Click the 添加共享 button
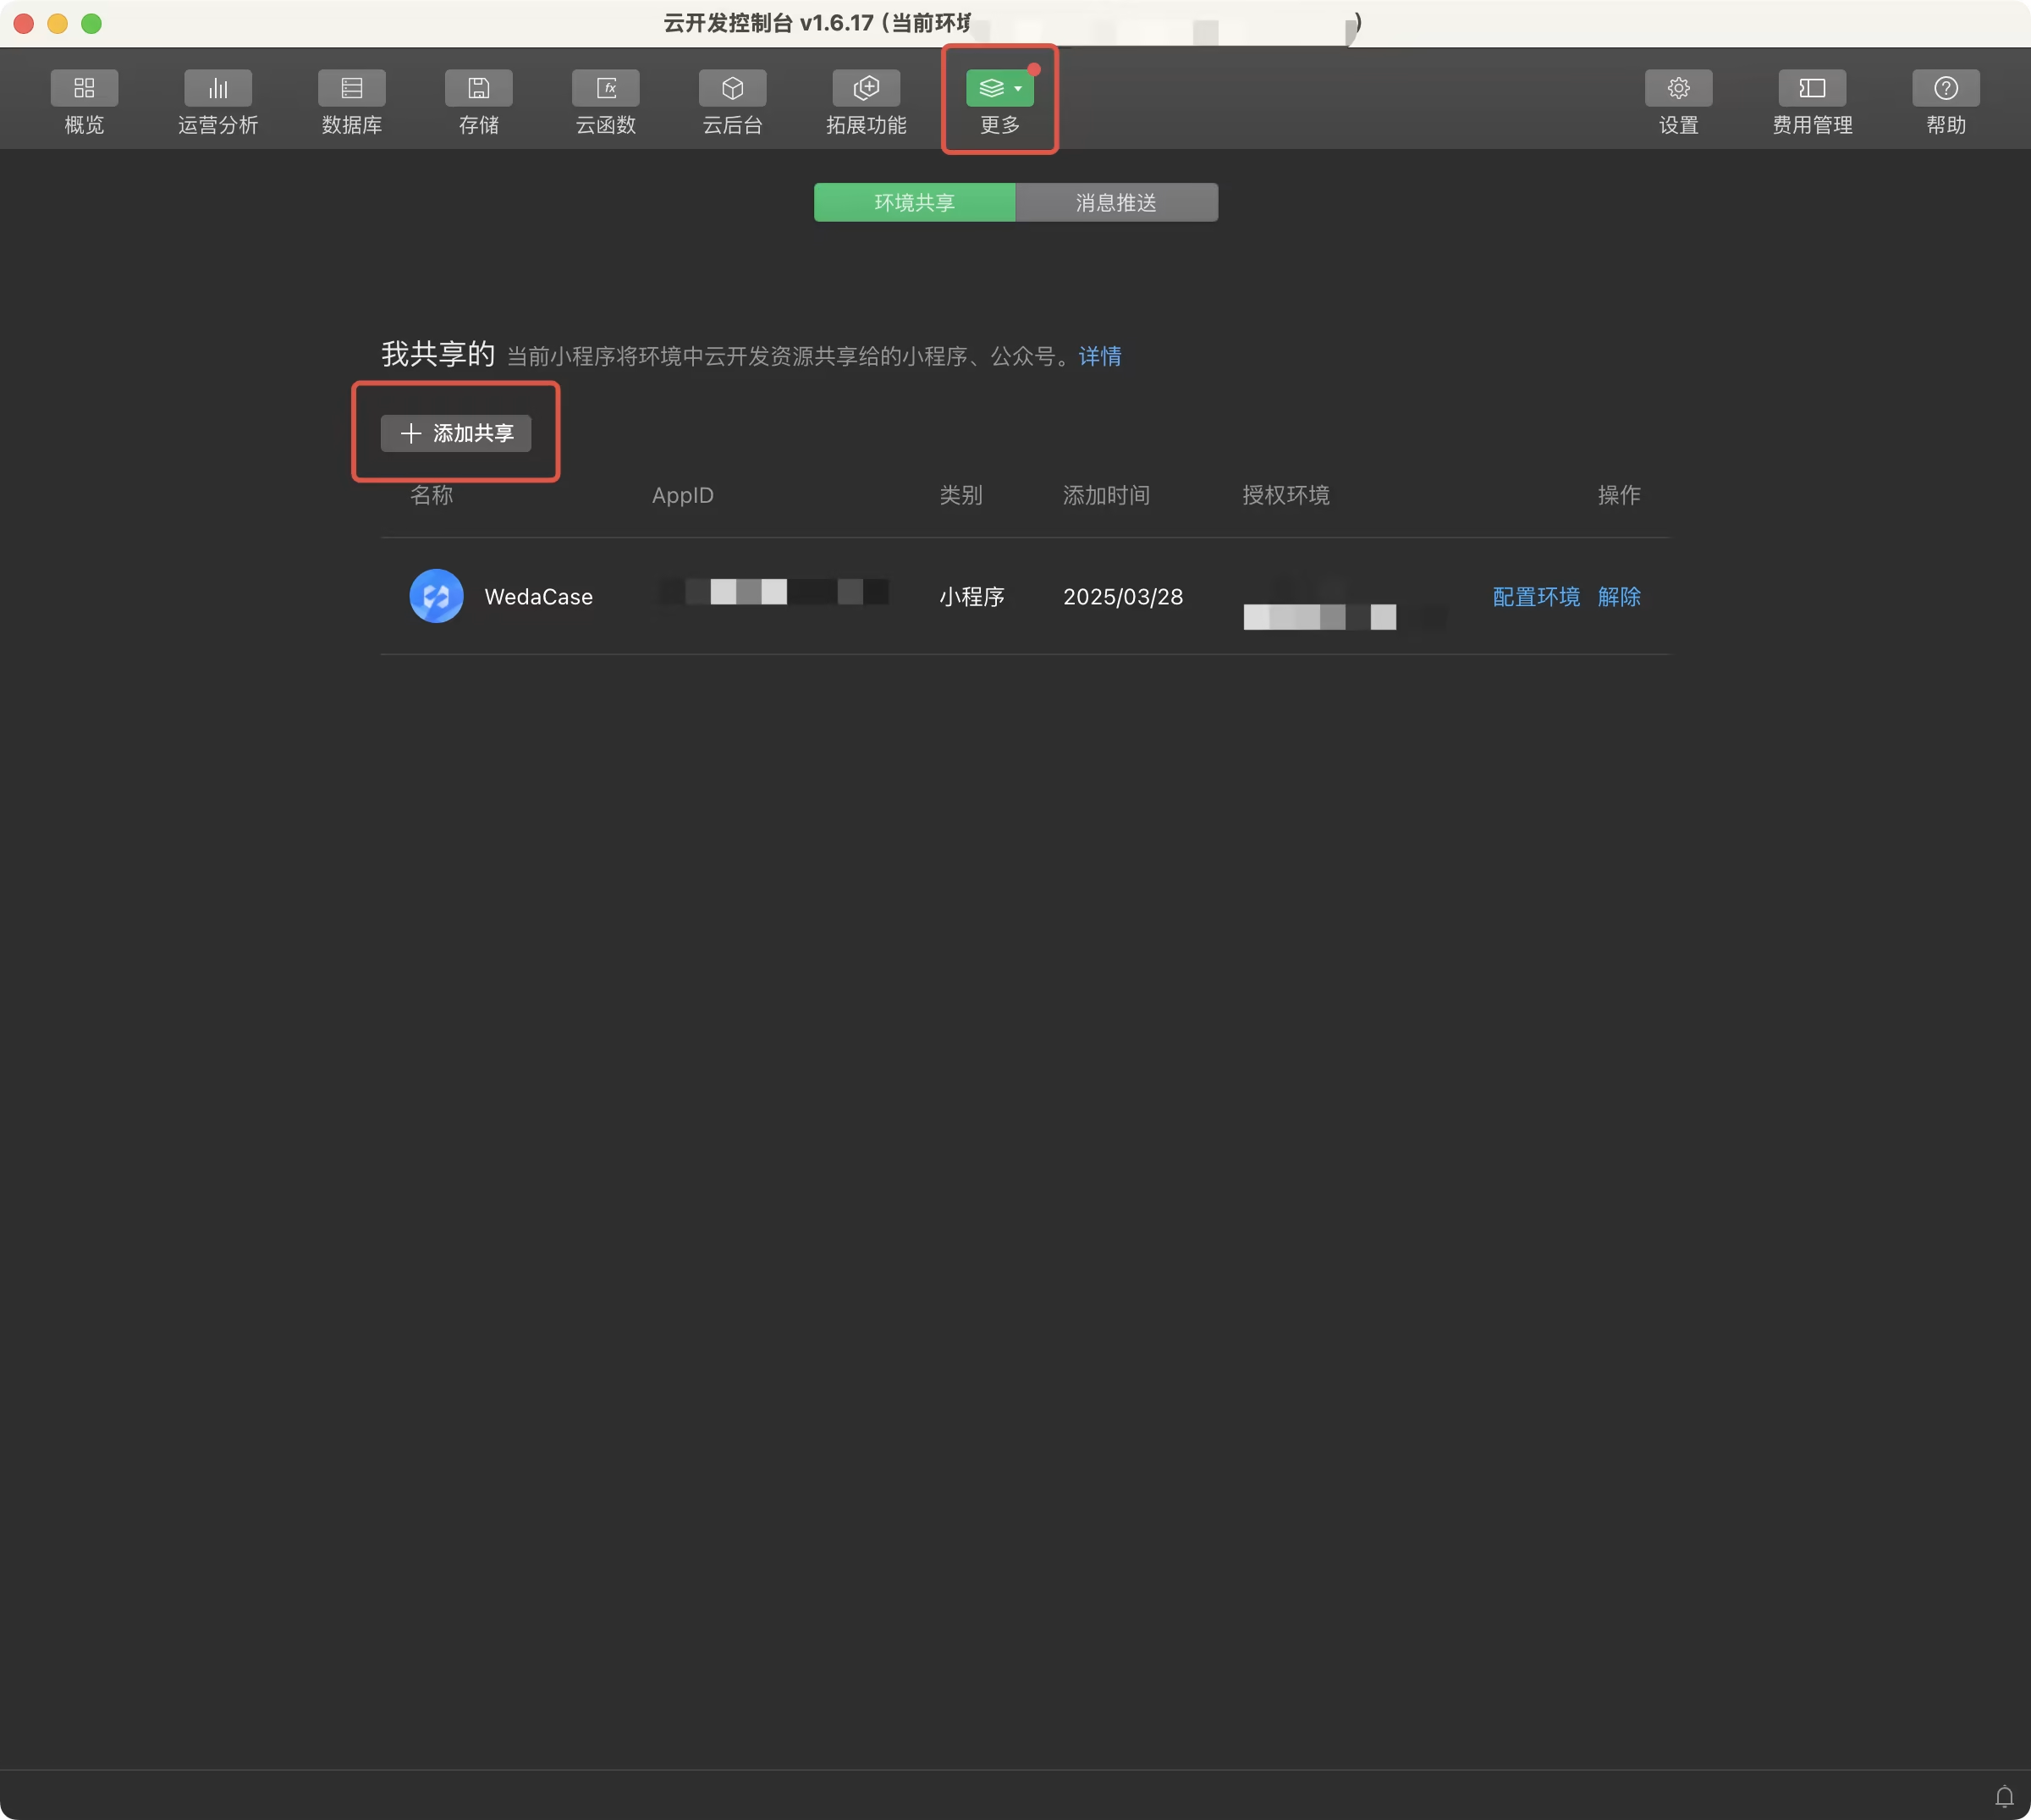The width and height of the screenshot is (2031, 1820). click(456, 433)
